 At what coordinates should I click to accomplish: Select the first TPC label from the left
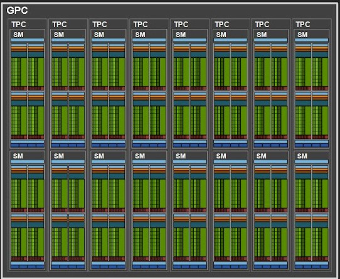(x=19, y=25)
